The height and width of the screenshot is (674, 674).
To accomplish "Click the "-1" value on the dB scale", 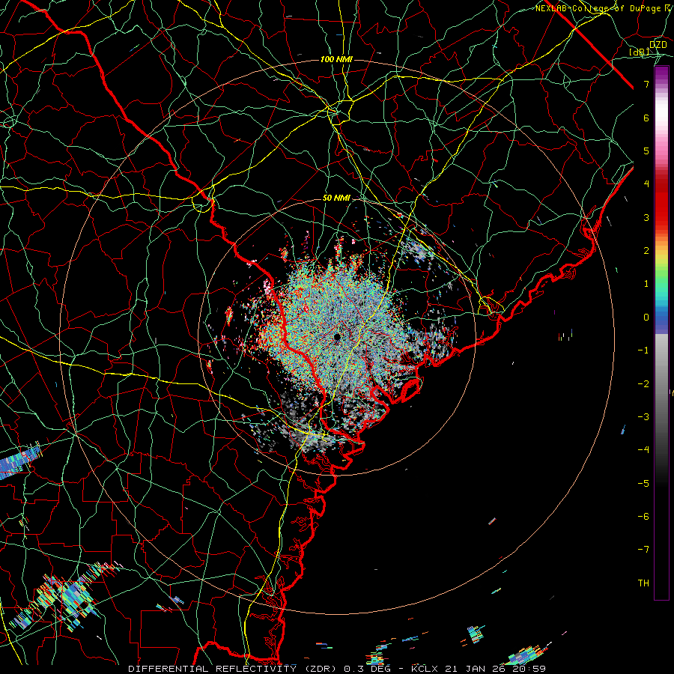I will [x=643, y=350].
